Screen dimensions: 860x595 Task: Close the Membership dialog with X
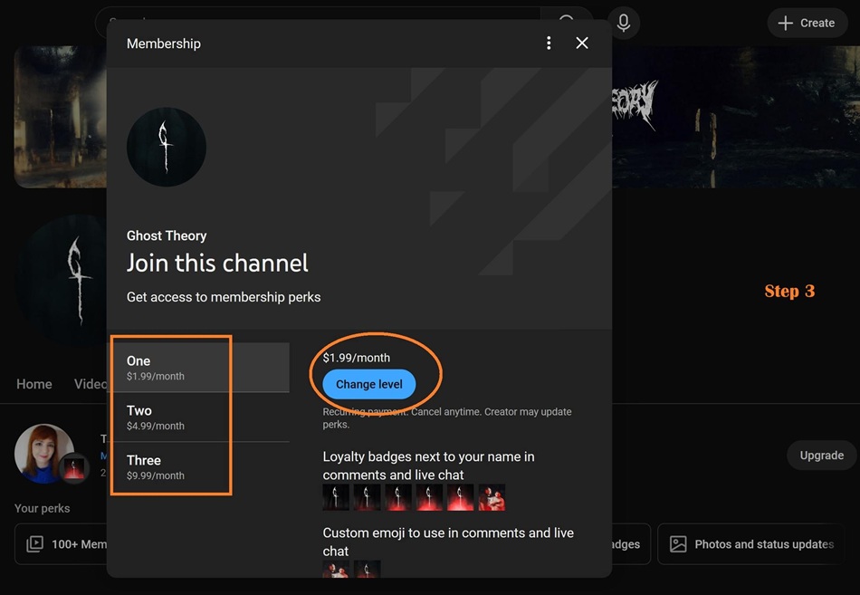click(582, 43)
